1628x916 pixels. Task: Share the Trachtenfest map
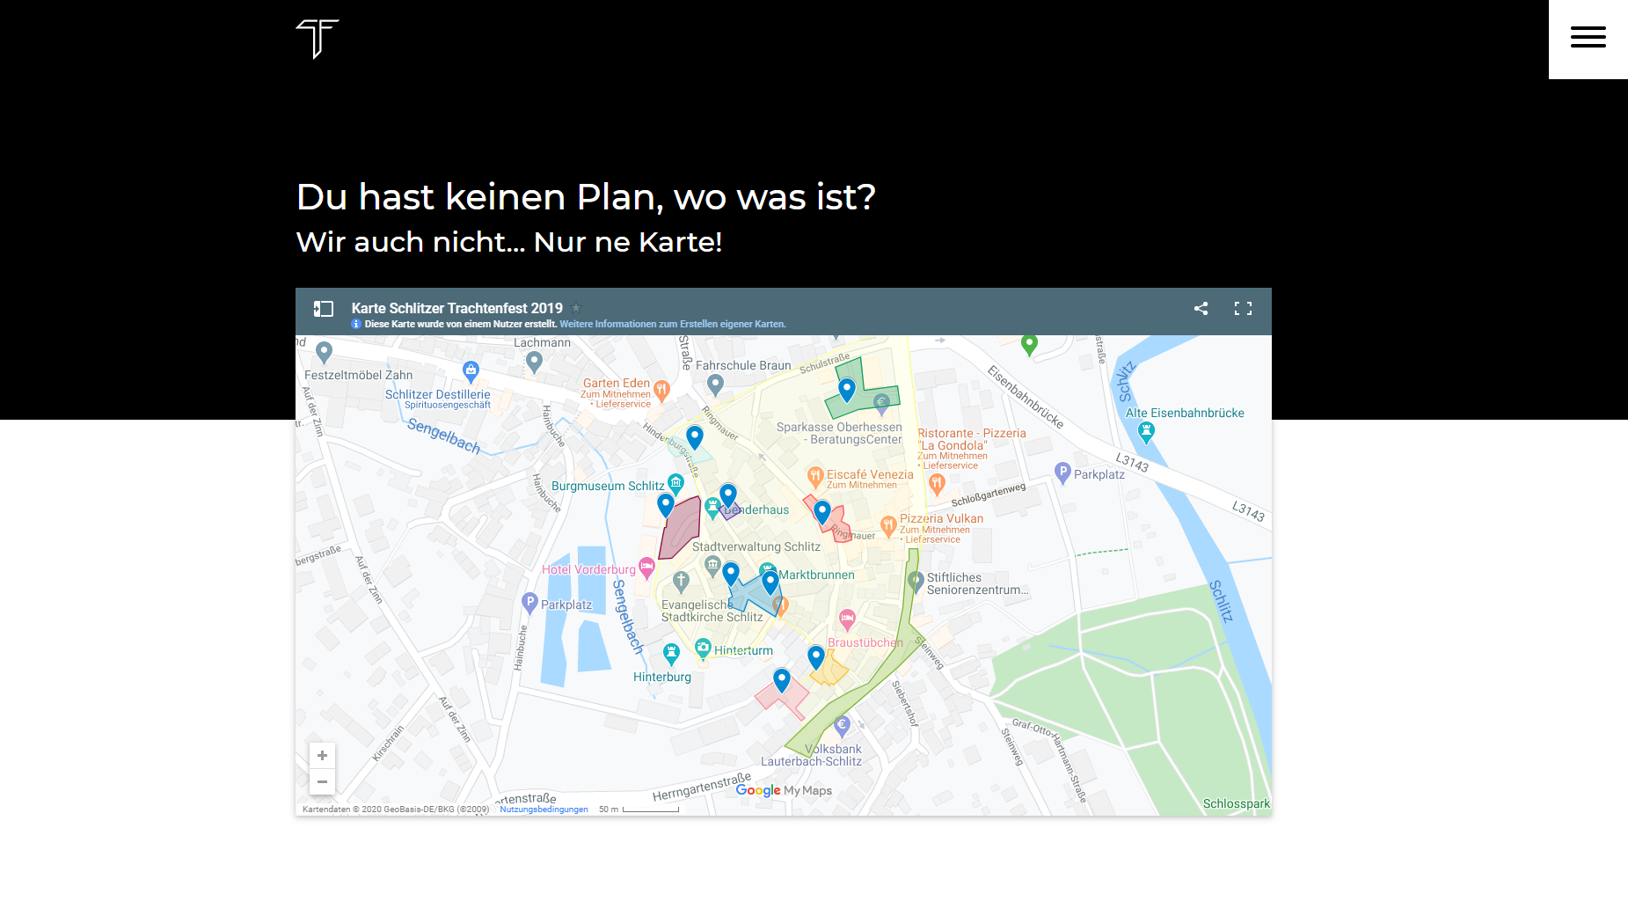tap(1201, 308)
